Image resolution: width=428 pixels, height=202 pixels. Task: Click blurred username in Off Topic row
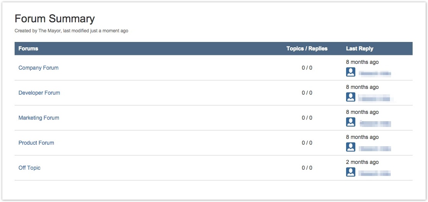375,174
